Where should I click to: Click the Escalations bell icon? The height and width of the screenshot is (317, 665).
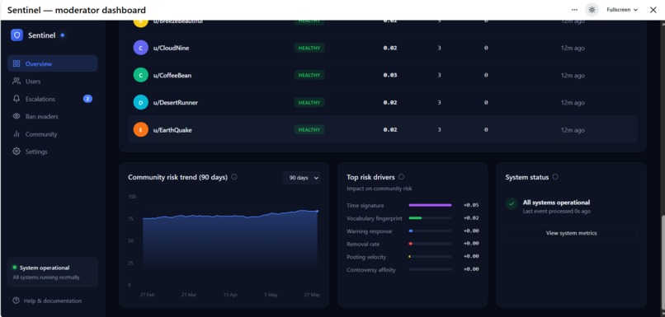(17, 99)
